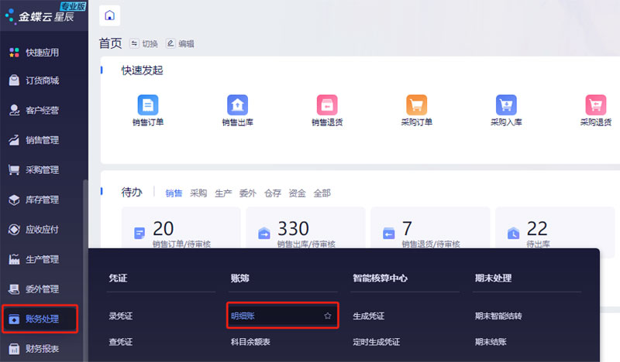Open the 采购退货 quick launch icon
The height and width of the screenshot is (362, 620).
pos(596,105)
